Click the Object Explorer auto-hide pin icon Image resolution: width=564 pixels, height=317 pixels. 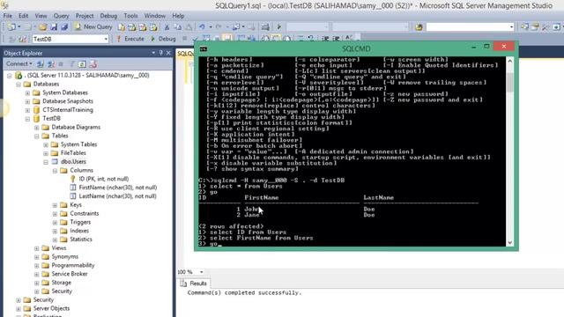160,53
